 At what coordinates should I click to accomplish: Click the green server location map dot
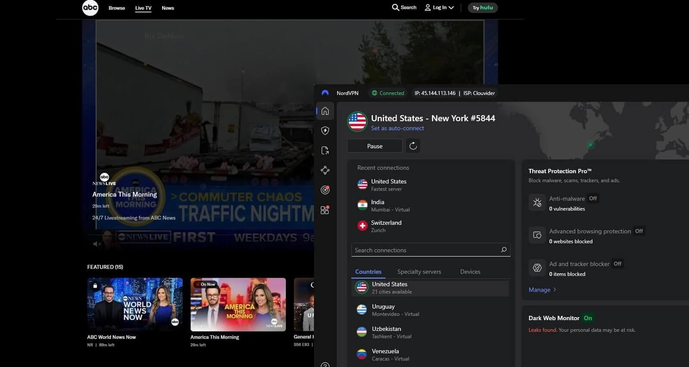pos(590,145)
